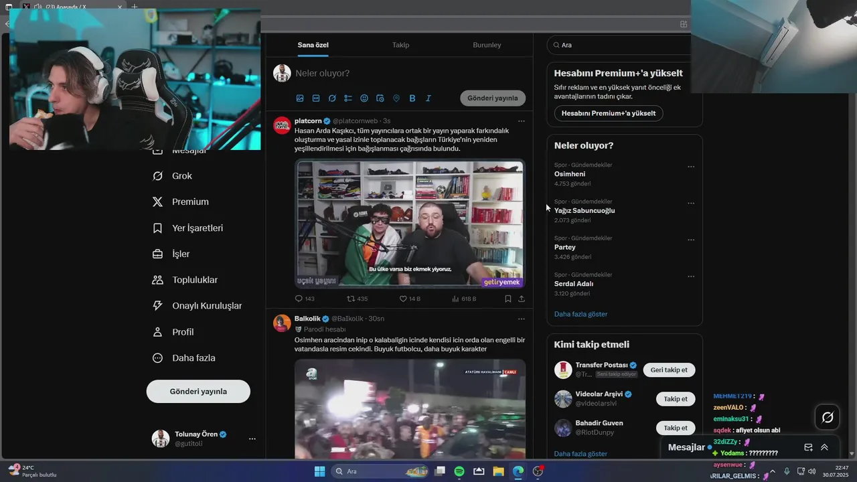This screenshot has height=482, width=857.
Task: Follow Bahadır Guven account
Action: pos(675,428)
